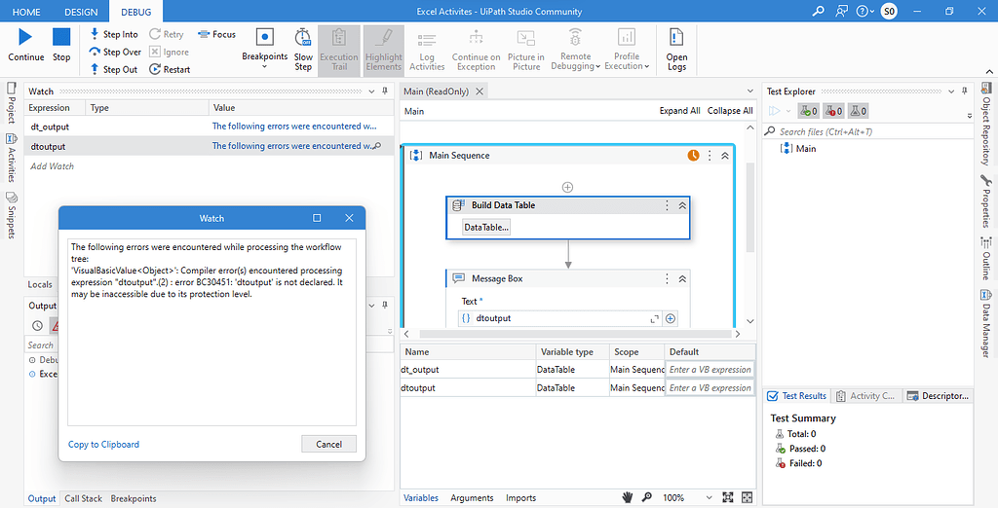Toggle the Focus option in the ribbon

click(216, 34)
